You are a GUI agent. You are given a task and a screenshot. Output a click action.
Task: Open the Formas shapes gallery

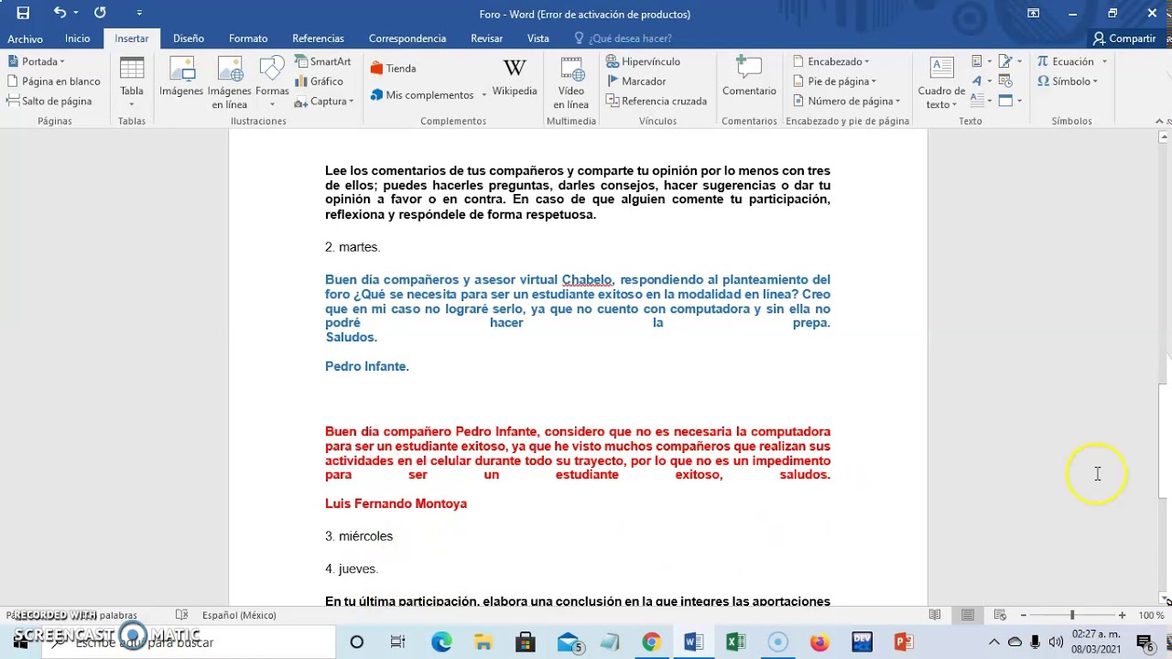point(272,81)
